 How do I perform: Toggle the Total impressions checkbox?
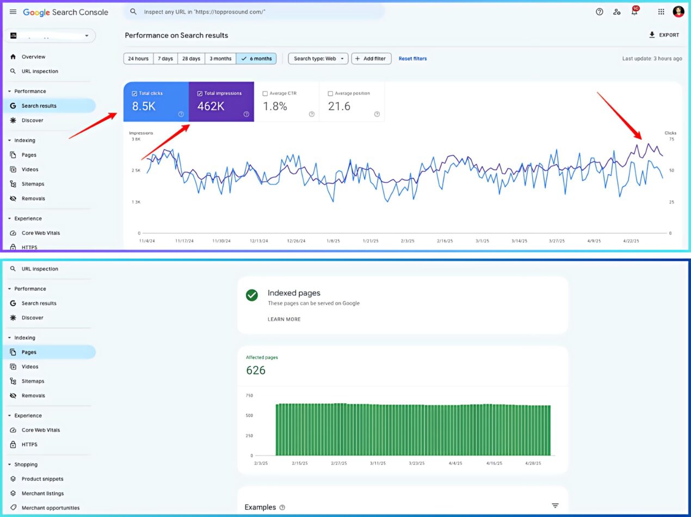coord(200,94)
